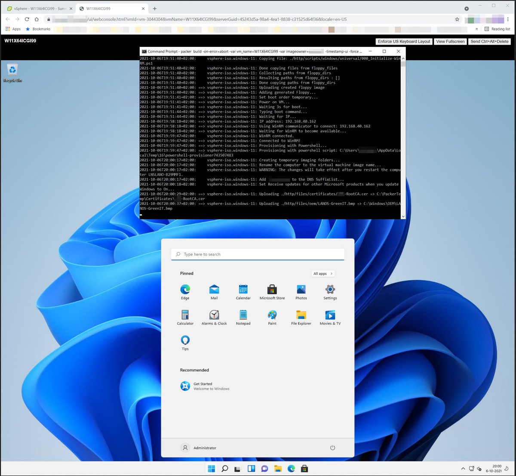This screenshot has width=516, height=476.
Task: Launch the Mail app from the pinned list
Action: pyautogui.click(x=214, y=292)
